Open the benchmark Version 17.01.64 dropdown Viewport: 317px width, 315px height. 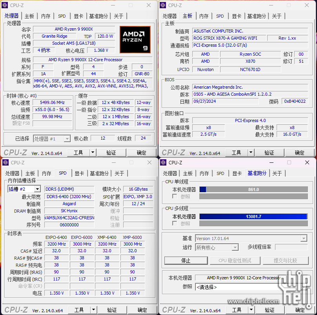[x=251, y=239]
